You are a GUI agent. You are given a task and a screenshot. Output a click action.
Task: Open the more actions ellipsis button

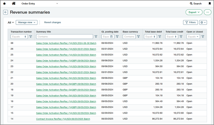click(x=208, y=12)
